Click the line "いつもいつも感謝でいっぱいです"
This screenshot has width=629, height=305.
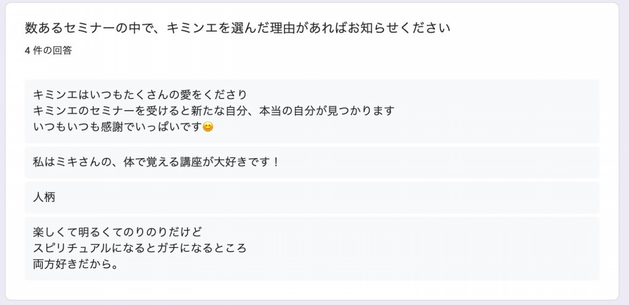pyautogui.click(x=118, y=127)
